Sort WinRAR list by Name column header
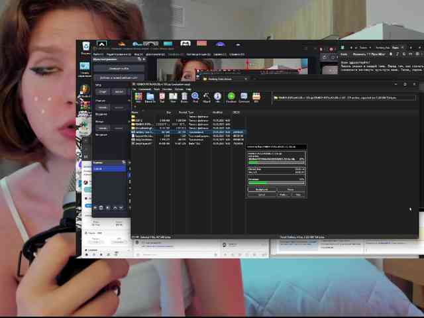 click(134, 112)
